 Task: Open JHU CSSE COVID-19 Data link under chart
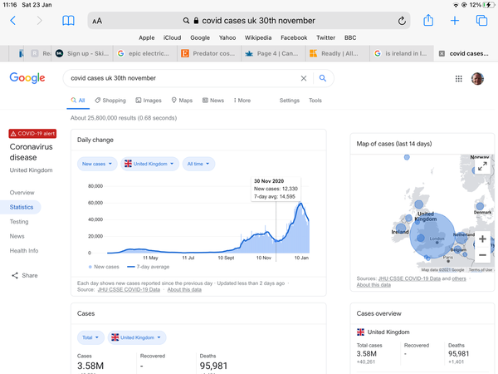129,290
